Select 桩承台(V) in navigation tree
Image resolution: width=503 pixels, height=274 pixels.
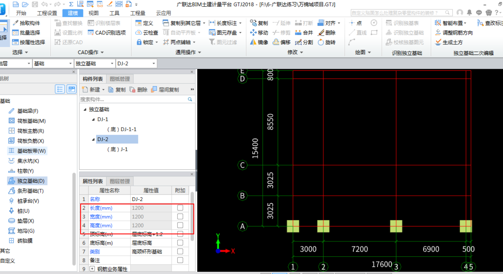pos(24,201)
